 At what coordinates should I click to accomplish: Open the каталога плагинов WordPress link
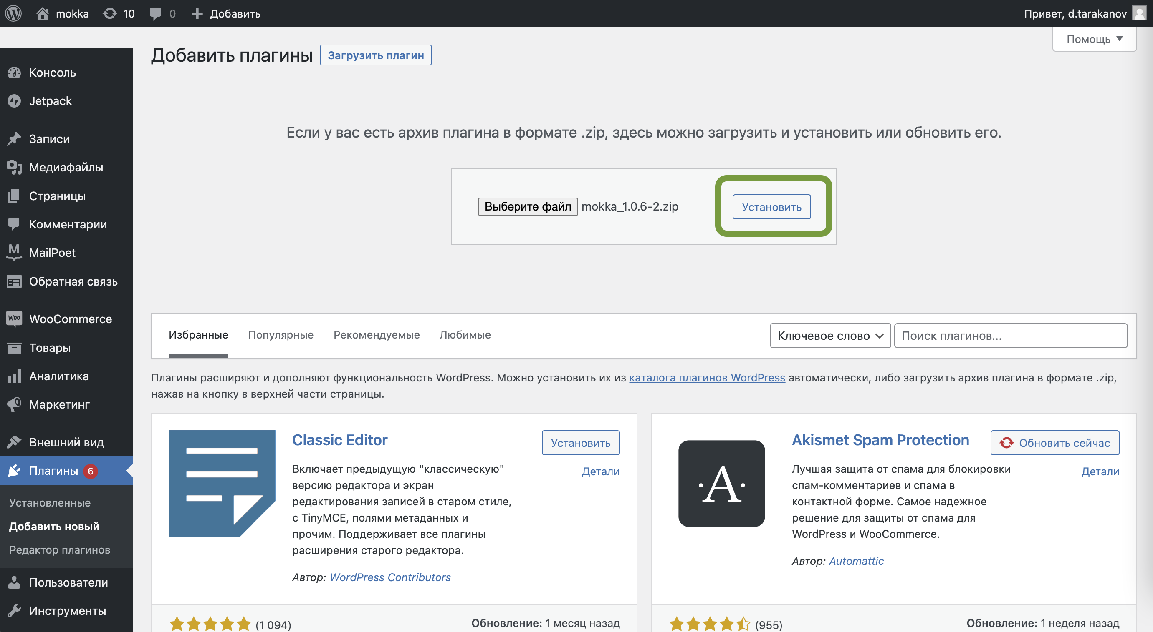[x=707, y=378]
